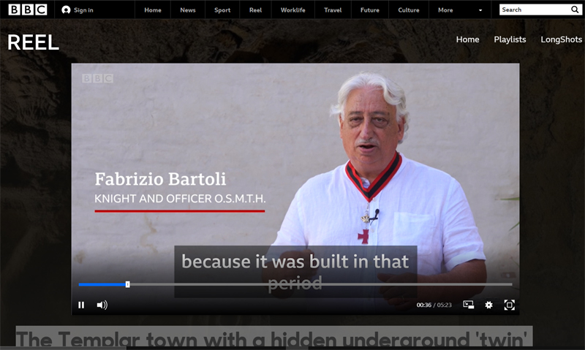This screenshot has height=350, width=585.
Task: Pause the video playback
Action: click(x=81, y=305)
